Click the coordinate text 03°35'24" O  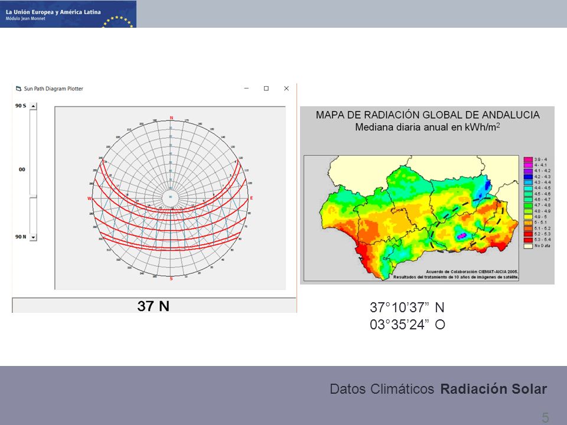pos(407,325)
